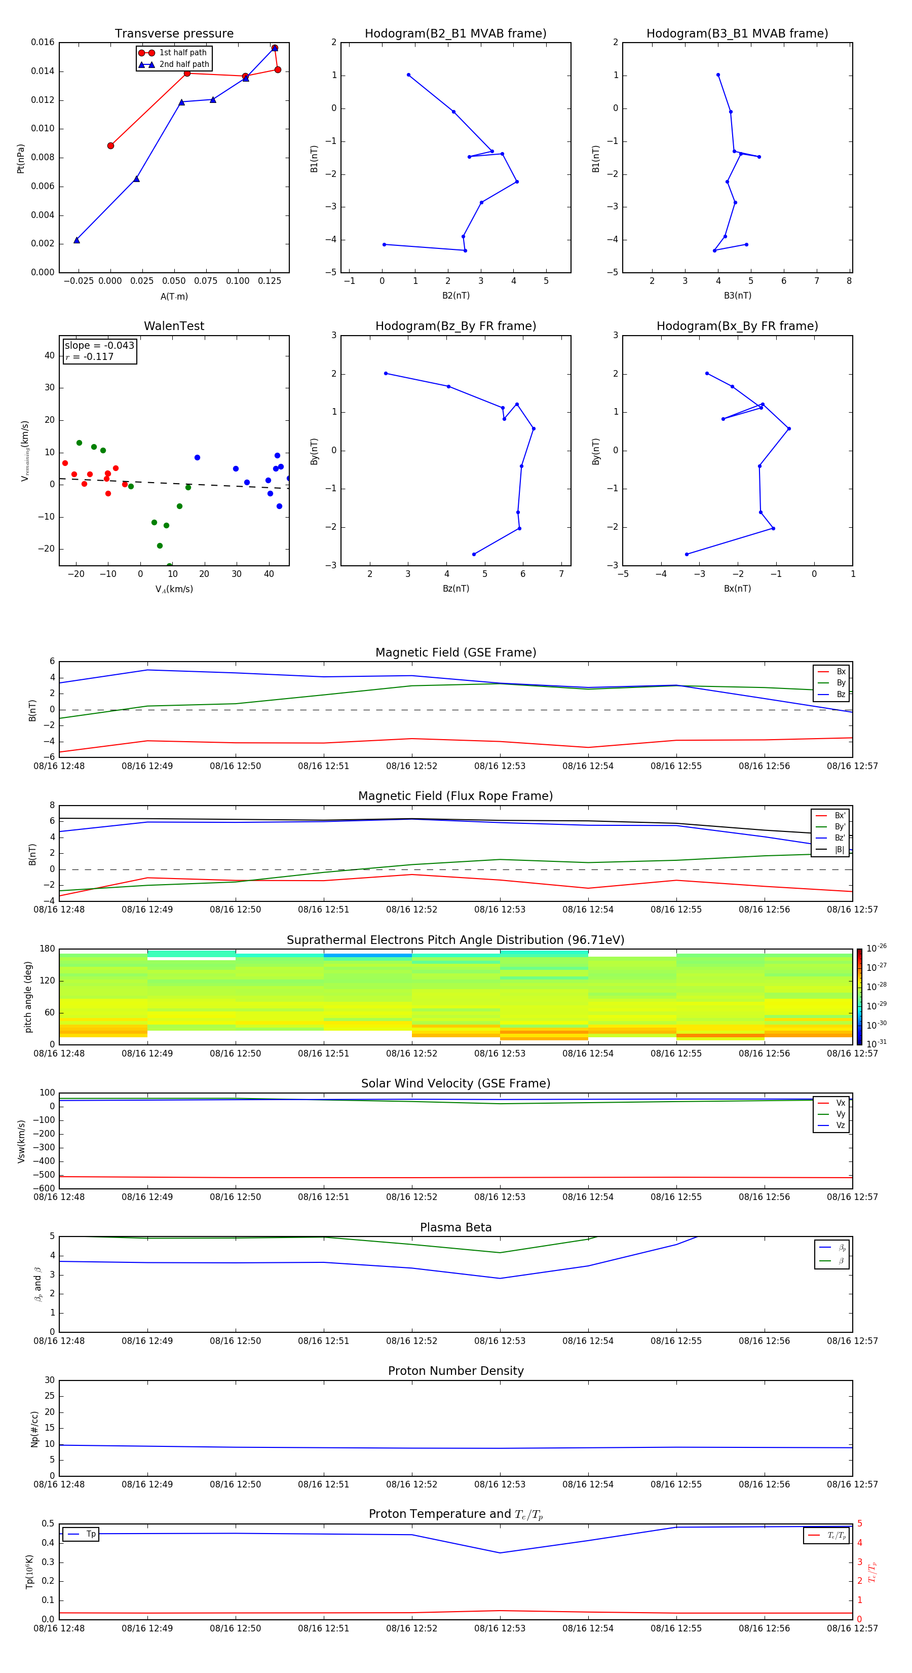Screen dimensions: 912x1673
Task: Click the 'pitch angle (deg)' y-axis label
Action: (x=28, y=997)
